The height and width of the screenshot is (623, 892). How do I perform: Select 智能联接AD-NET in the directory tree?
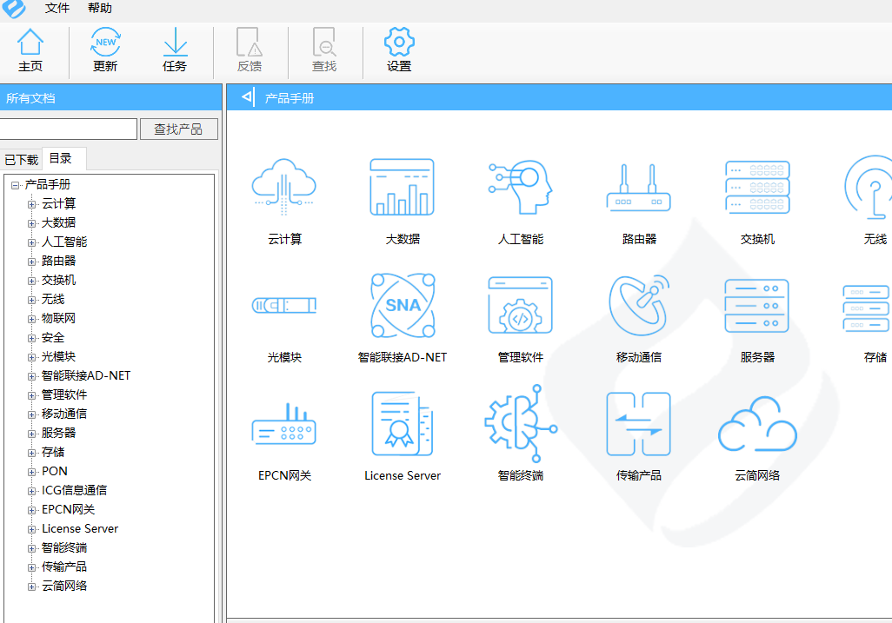86,375
